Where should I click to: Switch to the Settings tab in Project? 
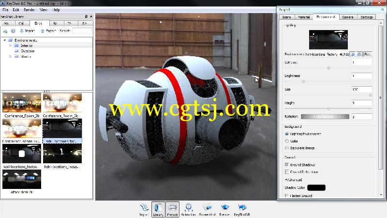pyautogui.click(x=367, y=17)
